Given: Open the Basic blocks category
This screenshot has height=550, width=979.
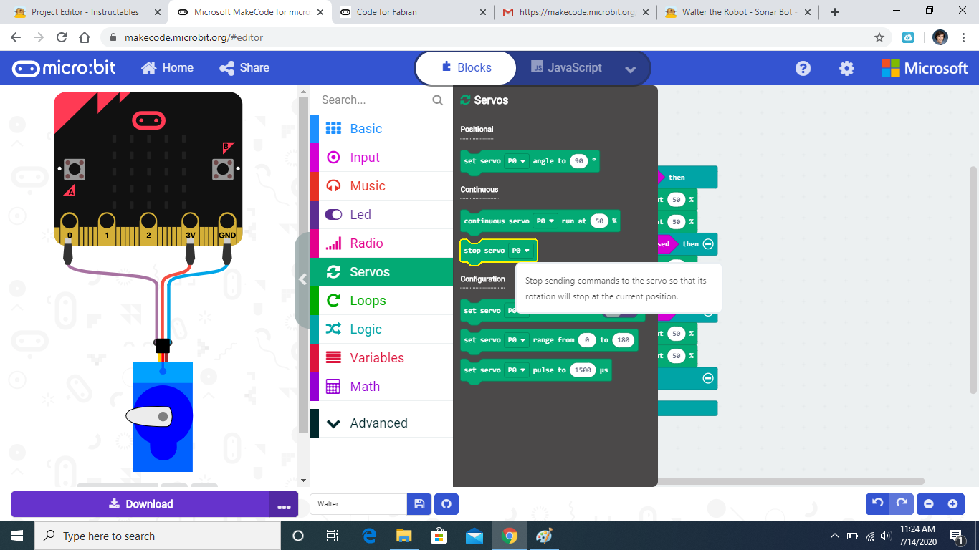Looking at the screenshot, I should pos(381,129).
